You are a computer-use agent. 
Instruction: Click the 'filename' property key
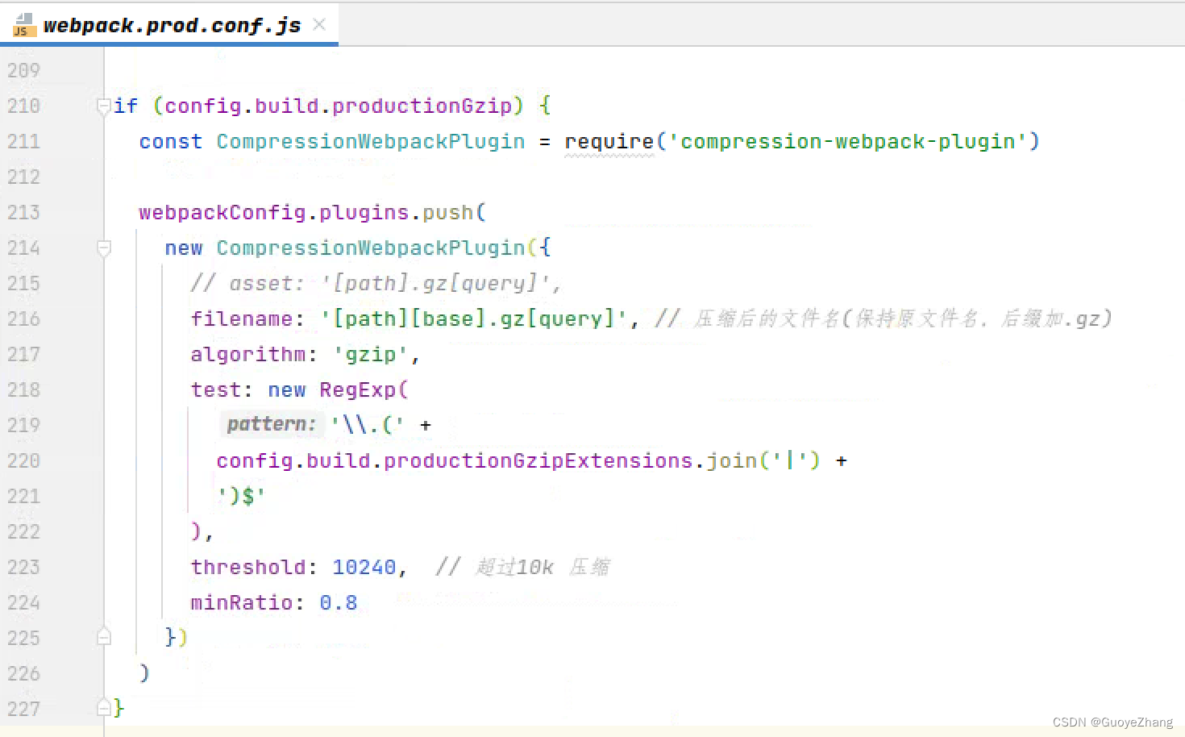[241, 319]
